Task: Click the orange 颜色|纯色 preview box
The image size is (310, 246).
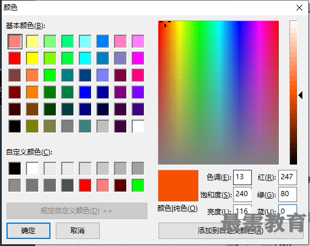Action: (178, 186)
